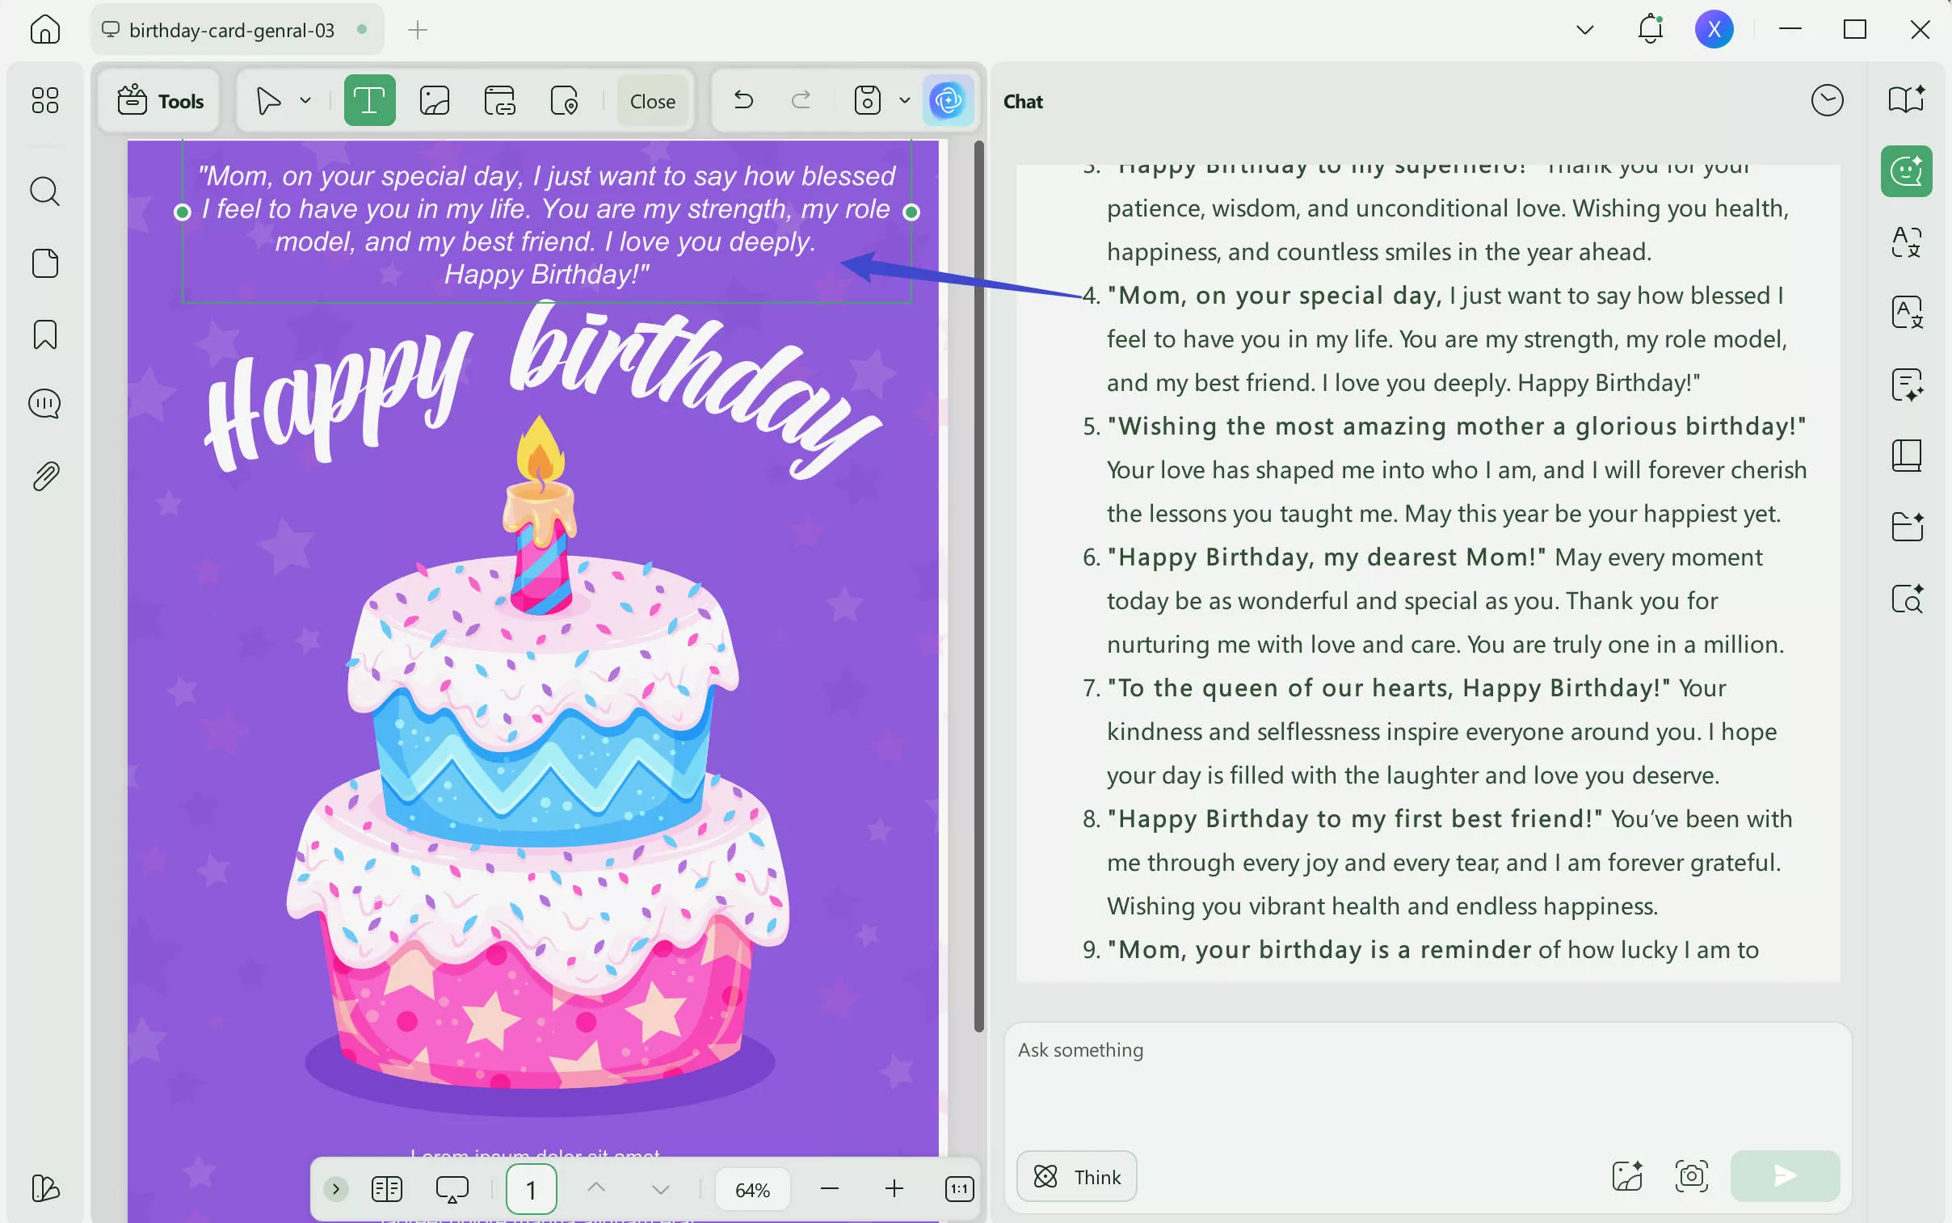Adjust the 64% zoom level control
This screenshot has height=1223, width=1952.
751,1188
